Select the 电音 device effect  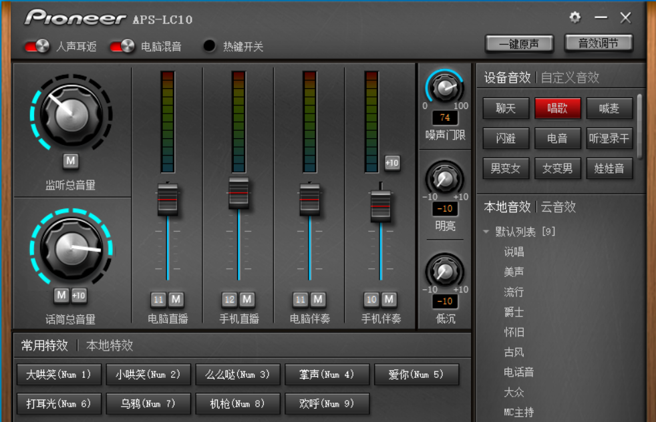point(558,138)
